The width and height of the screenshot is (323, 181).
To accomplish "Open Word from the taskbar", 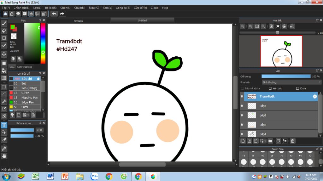I will (x=50, y=176).
